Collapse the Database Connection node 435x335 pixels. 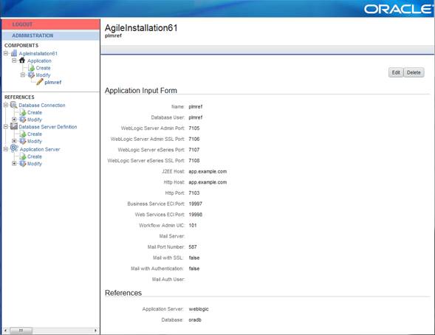coord(6,105)
